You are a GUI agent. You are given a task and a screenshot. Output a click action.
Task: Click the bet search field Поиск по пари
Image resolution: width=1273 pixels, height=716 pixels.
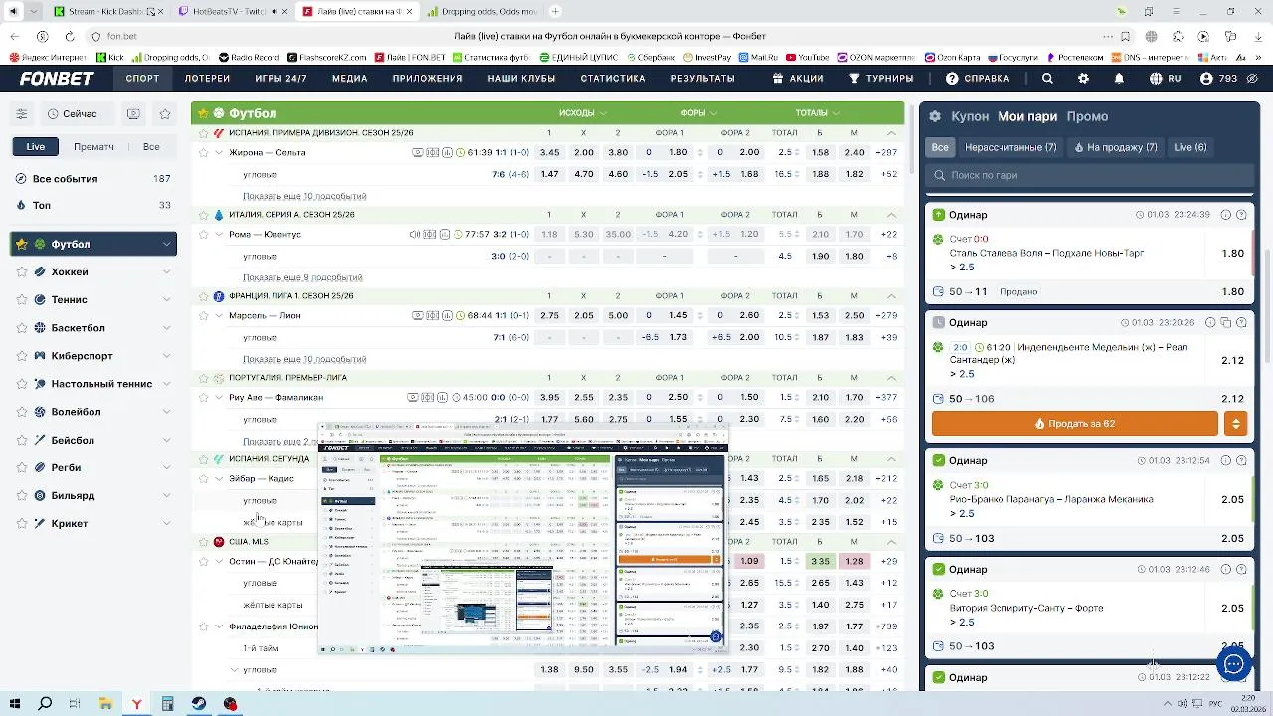pos(1089,175)
